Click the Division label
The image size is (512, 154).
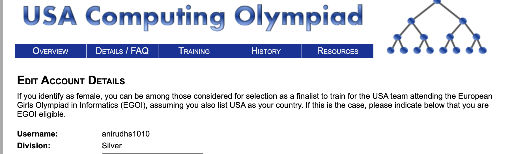click(x=34, y=146)
